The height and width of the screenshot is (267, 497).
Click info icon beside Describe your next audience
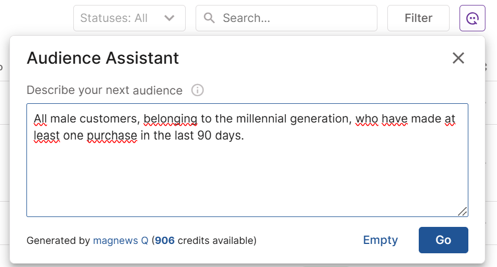(x=197, y=90)
